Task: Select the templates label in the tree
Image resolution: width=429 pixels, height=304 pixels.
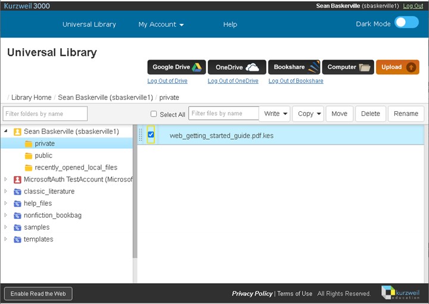Action: pyautogui.click(x=39, y=239)
